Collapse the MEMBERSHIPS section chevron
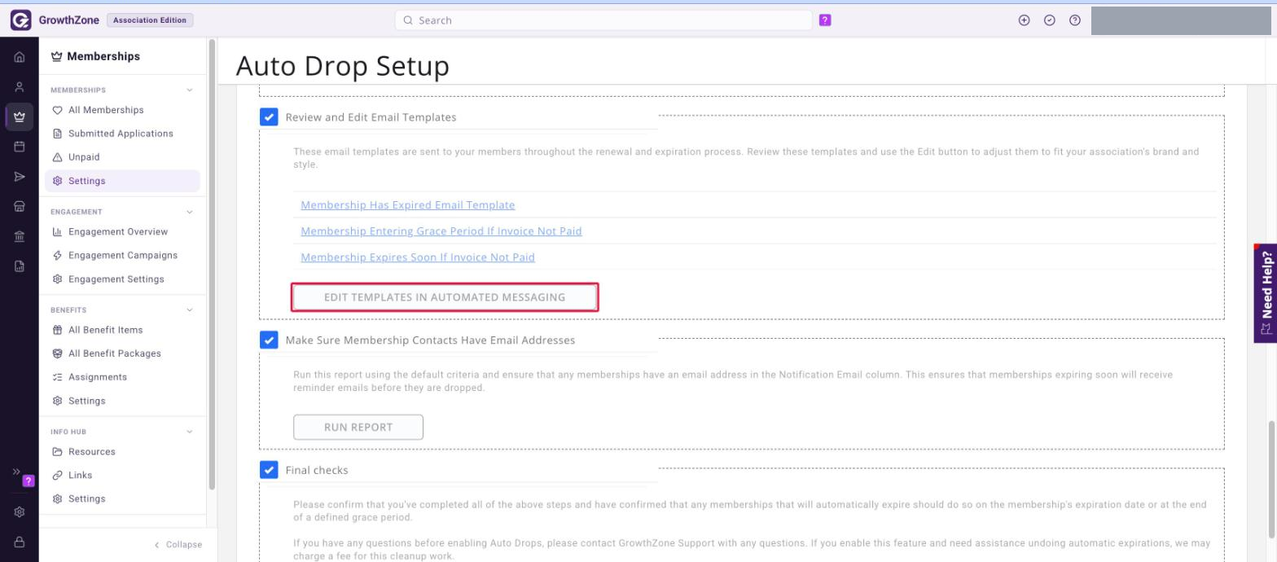Image resolution: width=1277 pixels, height=562 pixels. (x=190, y=90)
